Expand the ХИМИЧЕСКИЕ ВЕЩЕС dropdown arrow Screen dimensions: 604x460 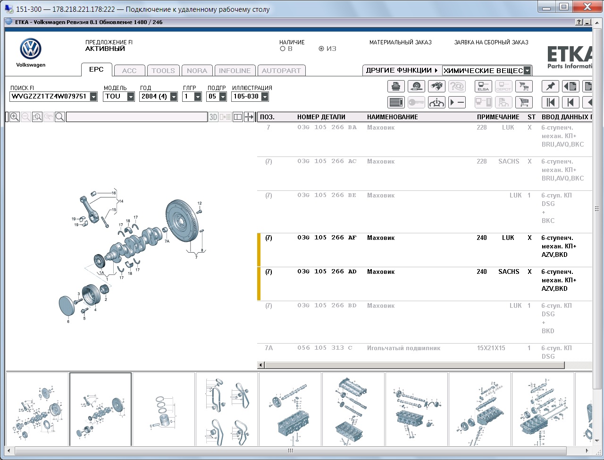528,71
